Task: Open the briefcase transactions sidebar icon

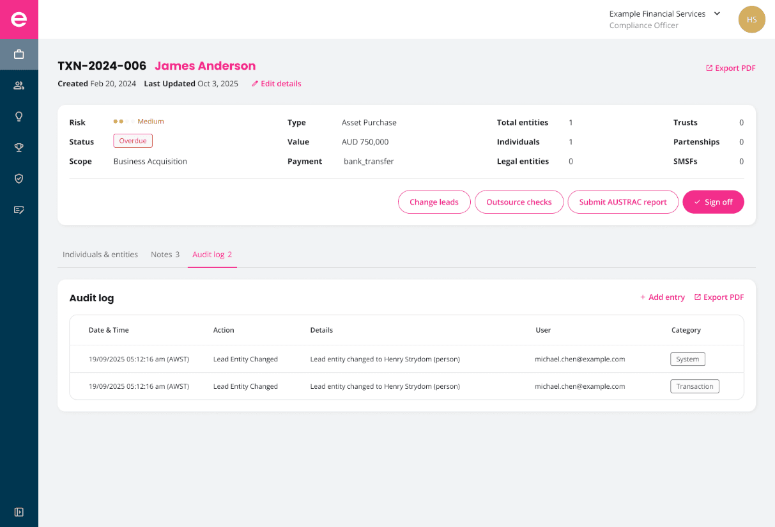Action: 19,54
